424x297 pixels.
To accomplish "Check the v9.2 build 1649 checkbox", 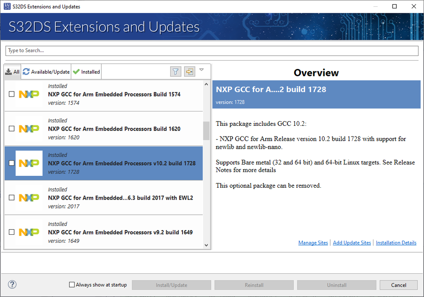I will pos(11,232).
